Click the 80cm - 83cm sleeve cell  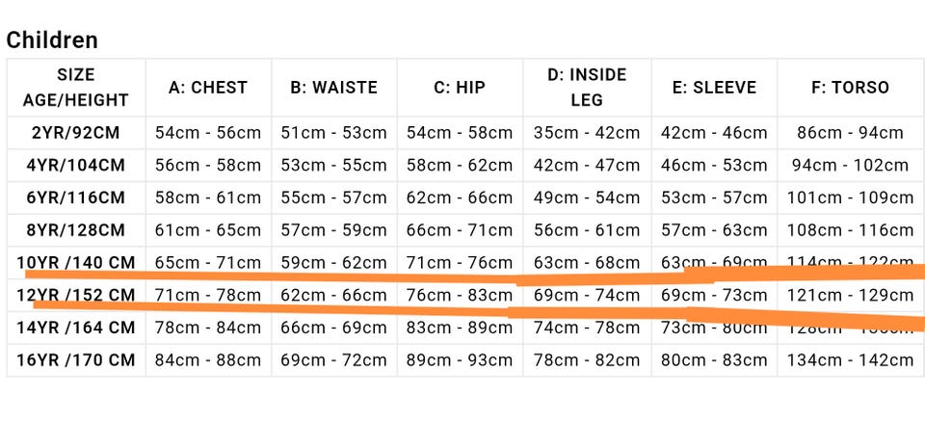[714, 360]
